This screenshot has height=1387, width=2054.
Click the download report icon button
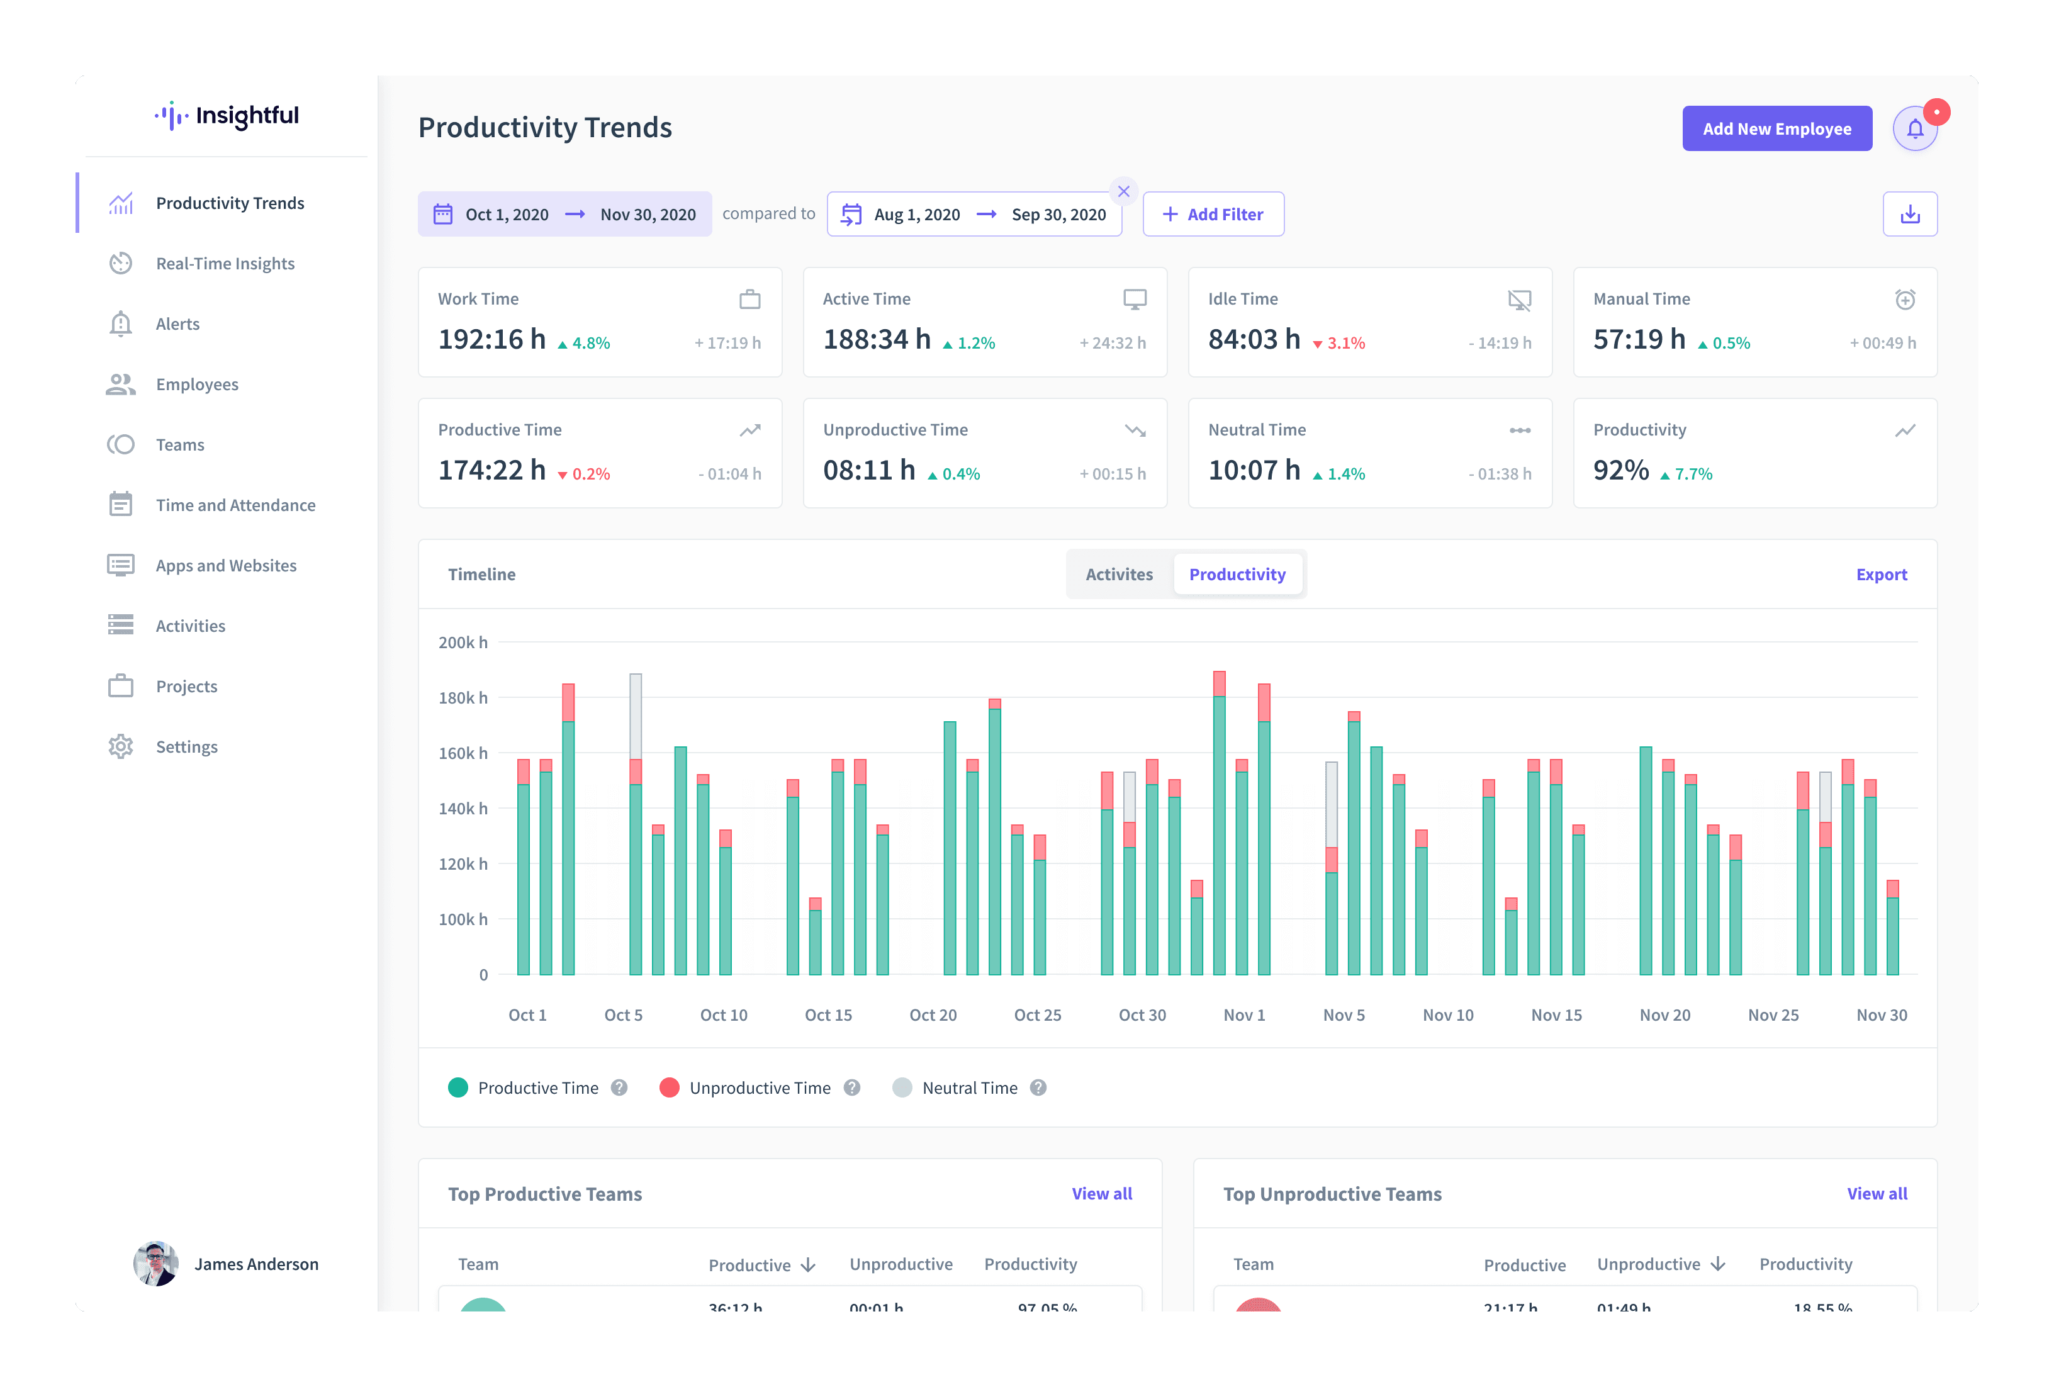coord(1909,214)
